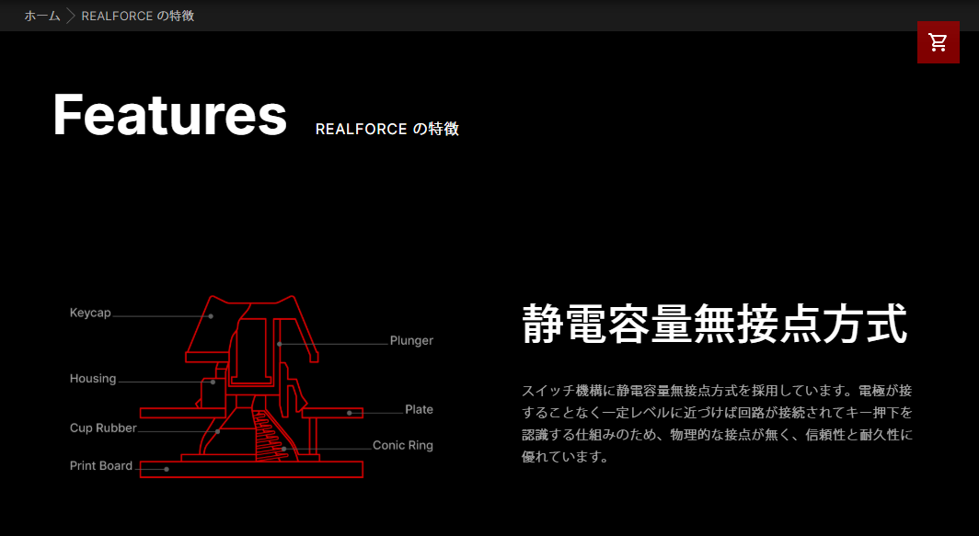The height and width of the screenshot is (536, 979).
Task: Click the Print Board label
Action: (x=101, y=465)
